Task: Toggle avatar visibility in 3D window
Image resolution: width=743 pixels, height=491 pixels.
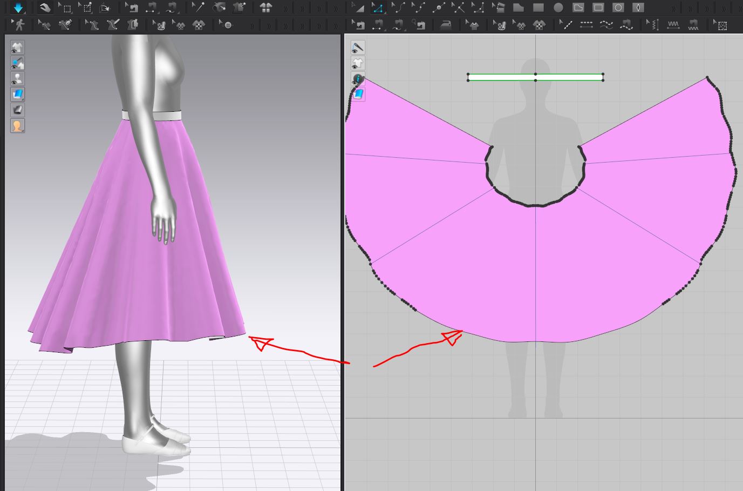Action: 17,79
